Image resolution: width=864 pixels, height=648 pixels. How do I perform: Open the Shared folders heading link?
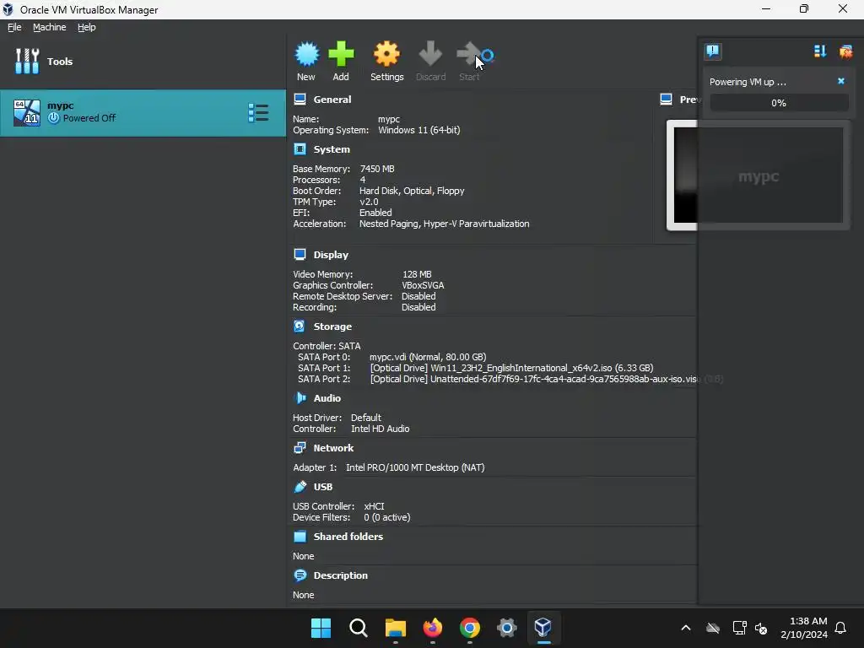348,537
